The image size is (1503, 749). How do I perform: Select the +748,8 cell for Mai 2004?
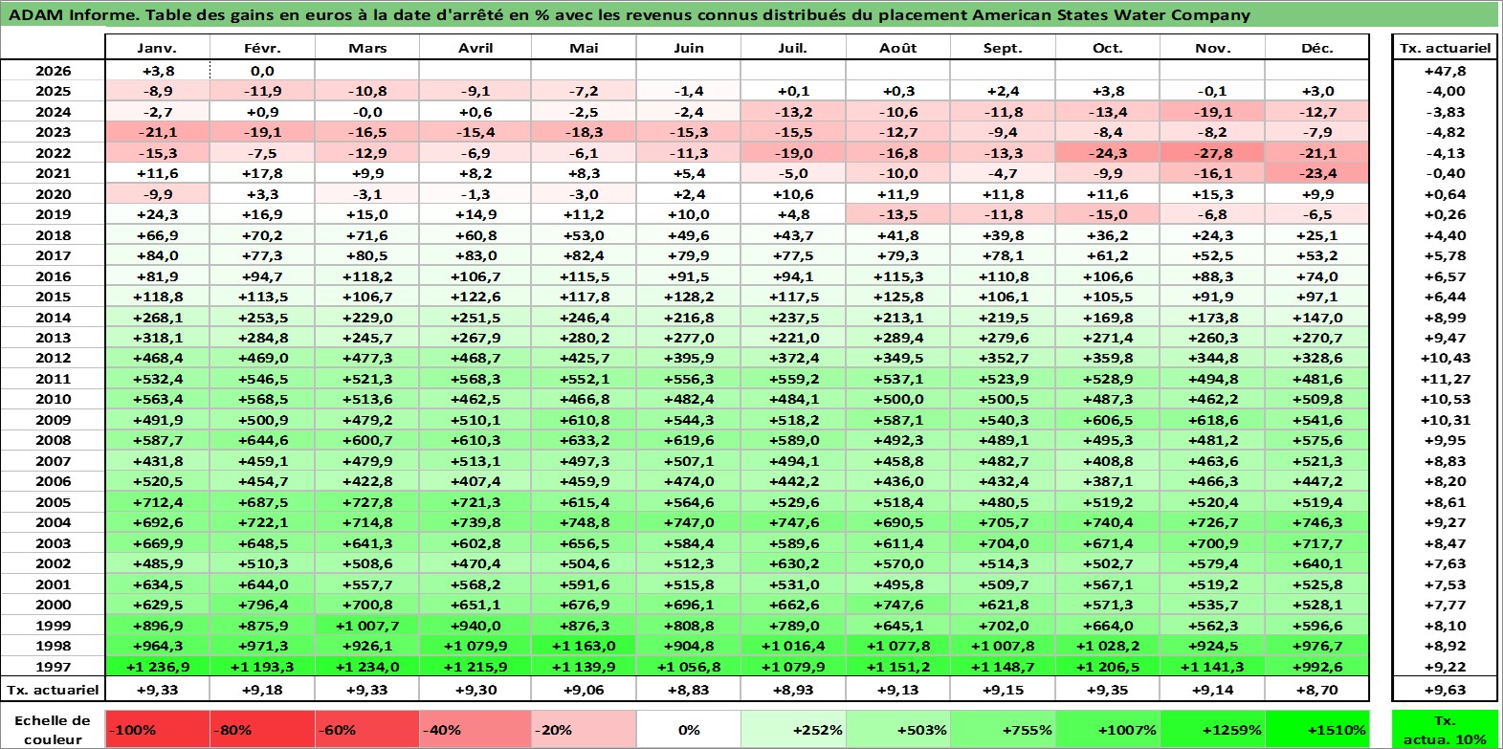584,522
